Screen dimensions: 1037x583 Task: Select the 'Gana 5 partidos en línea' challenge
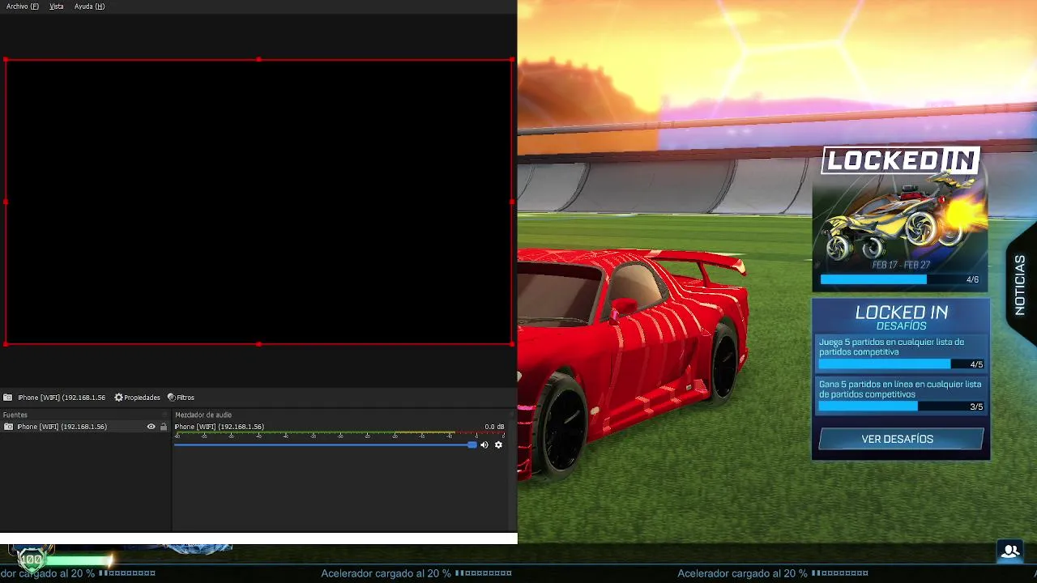point(901,395)
